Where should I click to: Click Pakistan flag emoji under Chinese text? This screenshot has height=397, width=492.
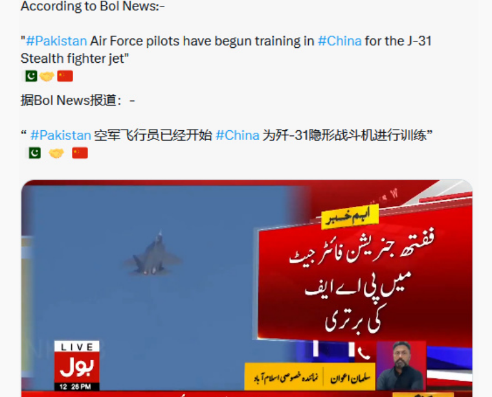click(35, 153)
